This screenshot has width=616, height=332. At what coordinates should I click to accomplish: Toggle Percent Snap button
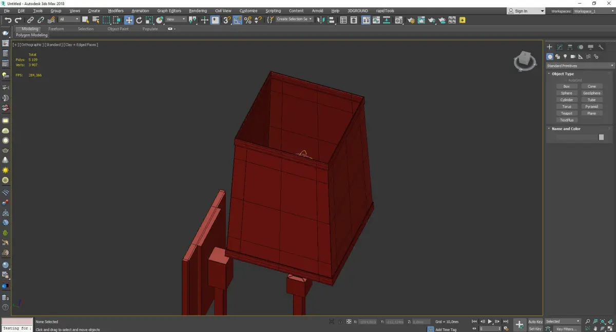[x=248, y=20]
